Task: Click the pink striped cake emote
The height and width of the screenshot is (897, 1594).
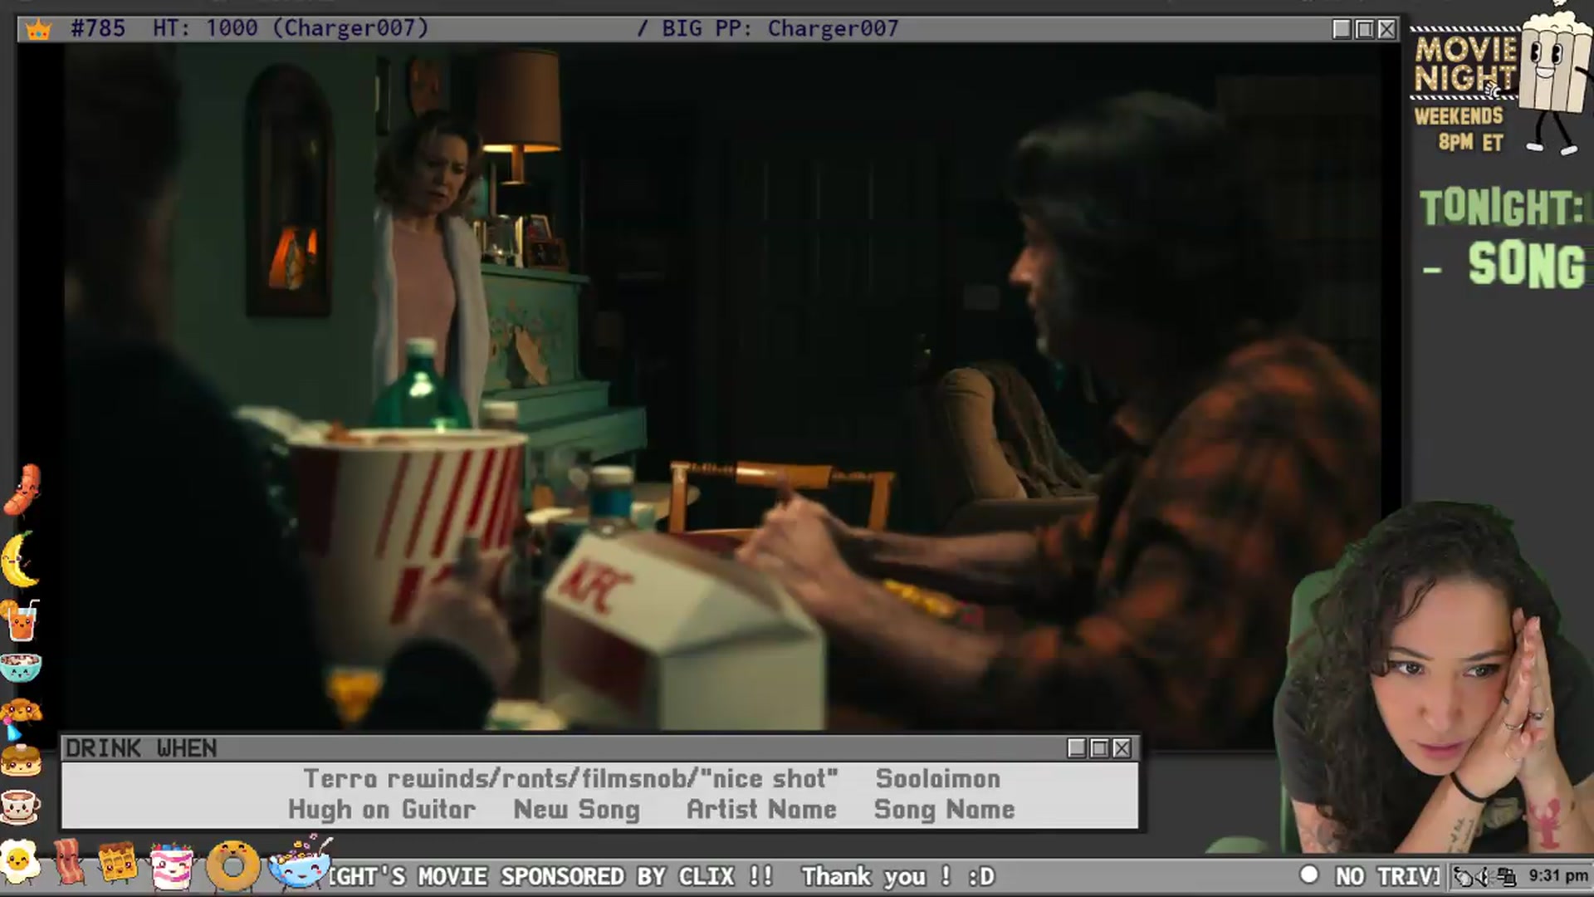Action: [x=172, y=865]
